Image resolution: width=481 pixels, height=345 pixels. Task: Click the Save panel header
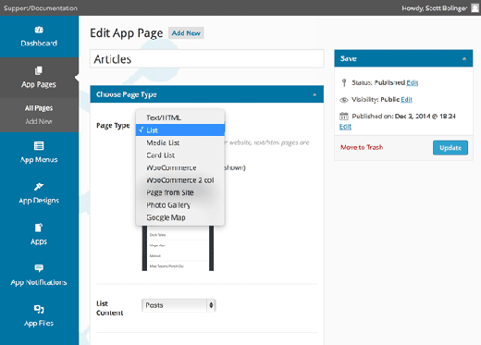tap(403, 58)
